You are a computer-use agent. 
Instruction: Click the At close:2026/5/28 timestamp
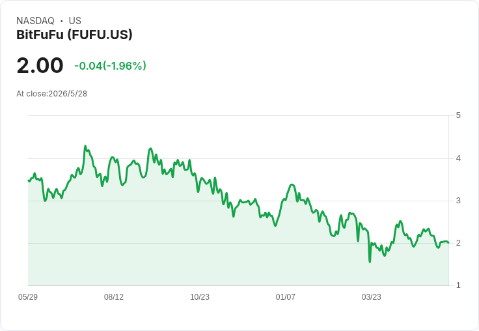pyautogui.click(x=51, y=94)
